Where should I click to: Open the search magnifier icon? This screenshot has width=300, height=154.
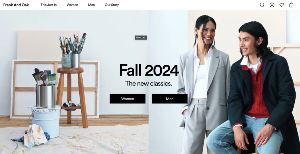pyautogui.click(x=262, y=5)
